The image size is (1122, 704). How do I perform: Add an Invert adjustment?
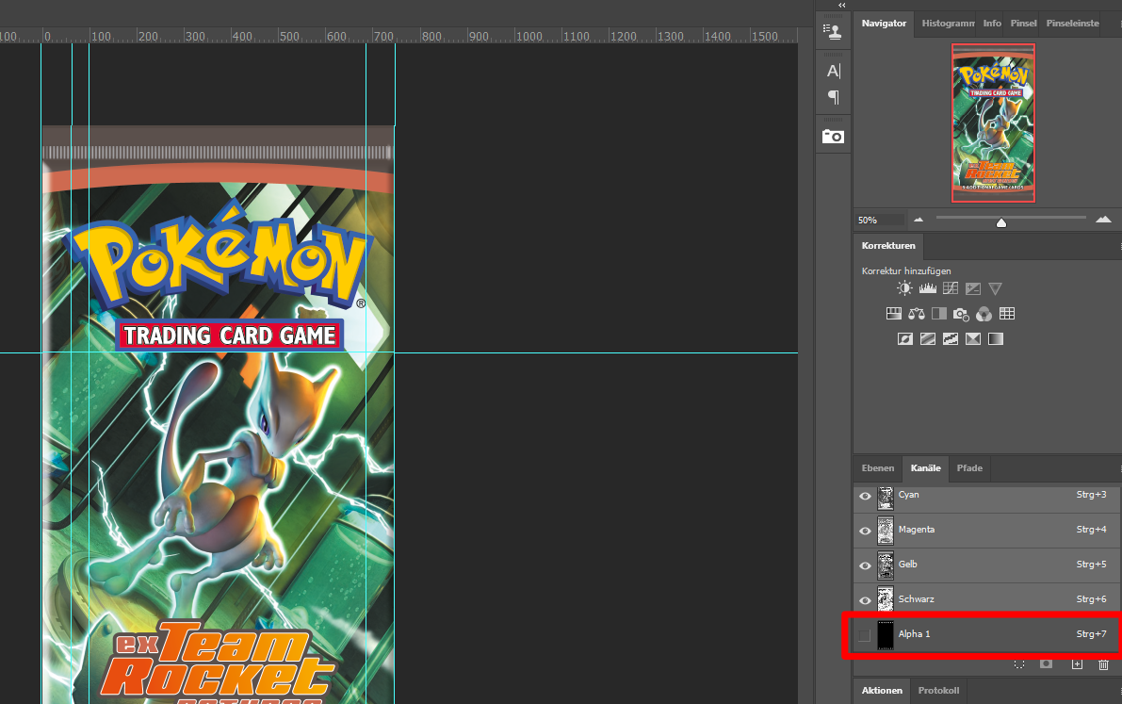[905, 338]
